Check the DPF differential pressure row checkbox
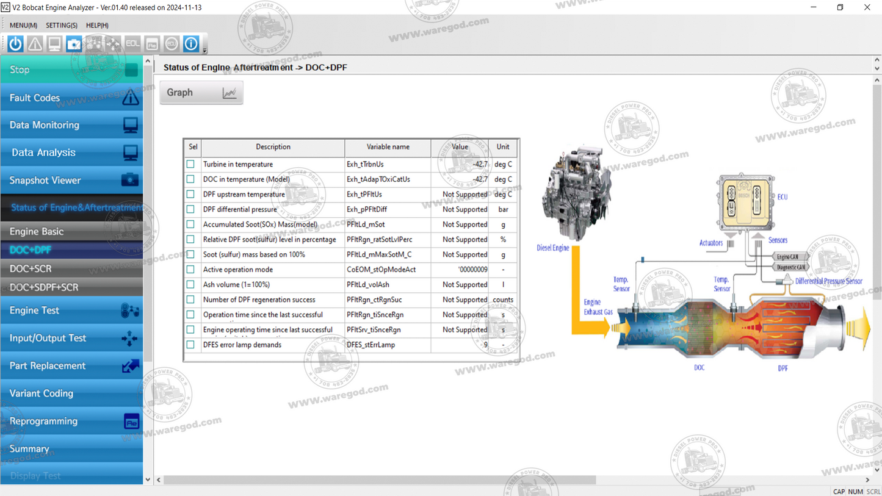 (190, 209)
